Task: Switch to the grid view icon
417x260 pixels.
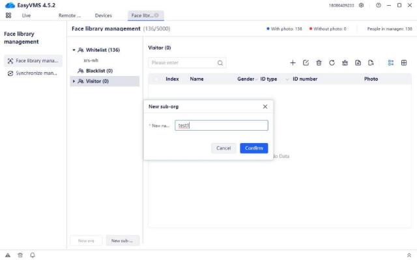Action: pyautogui.click(x=404, y=63)
